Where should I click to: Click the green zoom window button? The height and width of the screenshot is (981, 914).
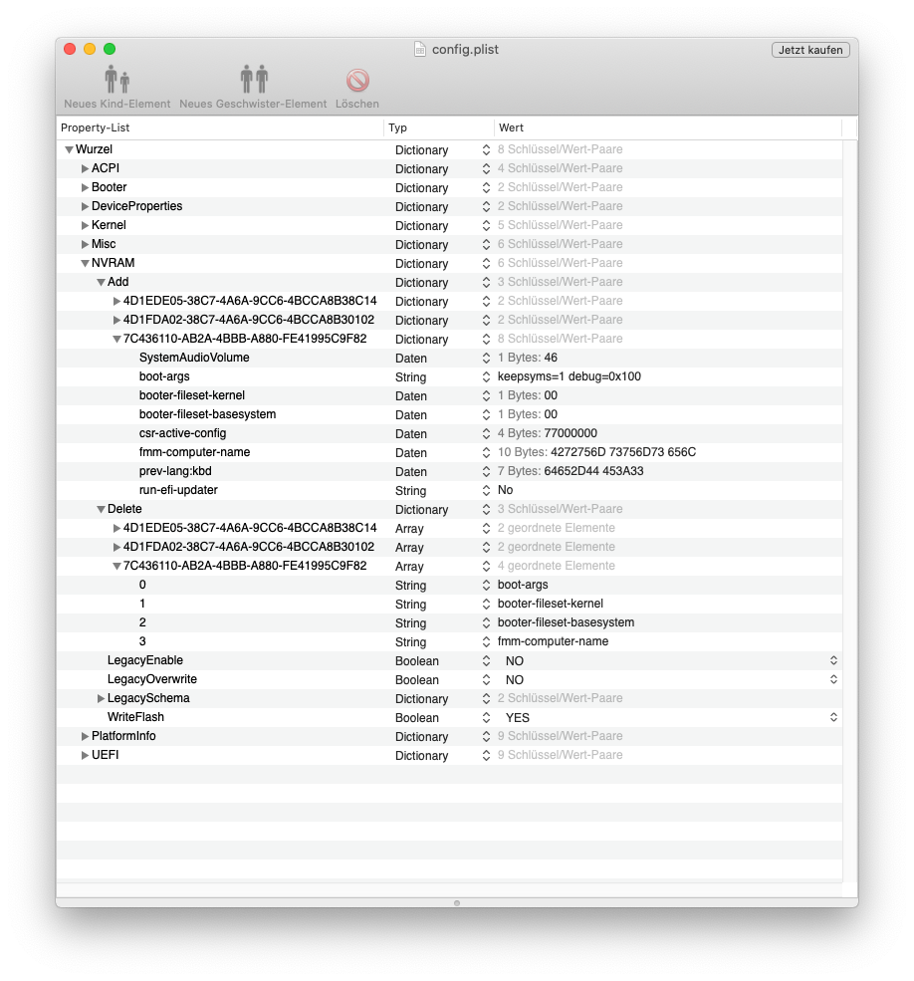pyautogui.click(x=110, y=50)
